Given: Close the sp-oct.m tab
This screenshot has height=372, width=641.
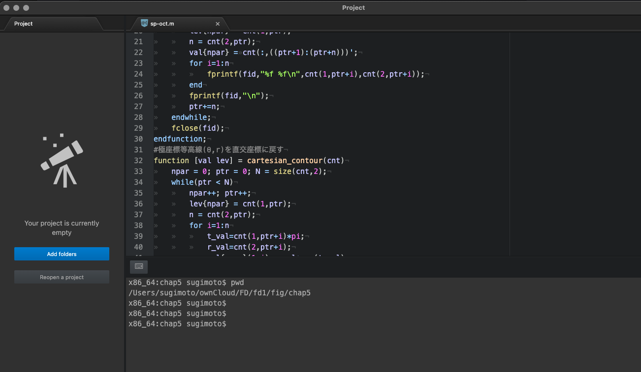Looking at the screenshot, I should (x=218, y=24).
